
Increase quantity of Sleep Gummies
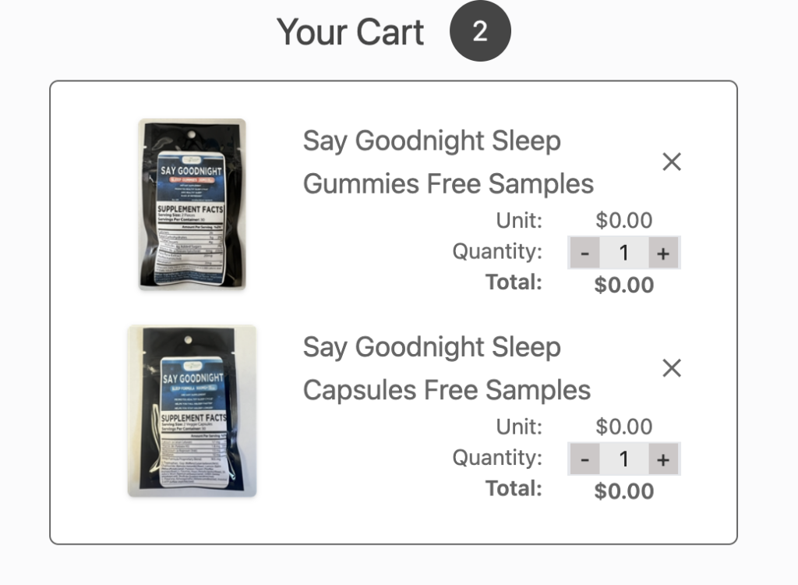pyautogui.click(x=663, y=253)
